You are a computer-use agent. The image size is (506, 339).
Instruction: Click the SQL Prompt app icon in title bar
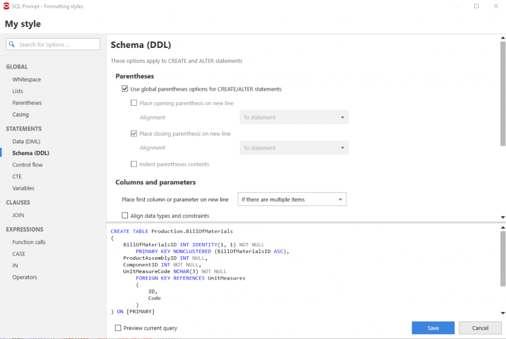tap(6, 6)
